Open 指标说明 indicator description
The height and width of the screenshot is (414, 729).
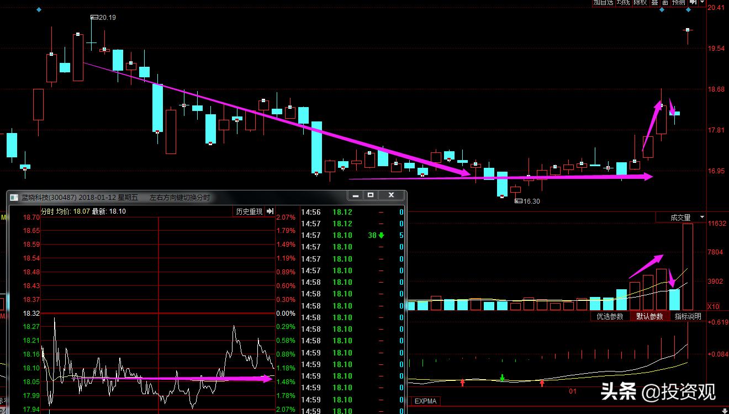click(688, 316)
